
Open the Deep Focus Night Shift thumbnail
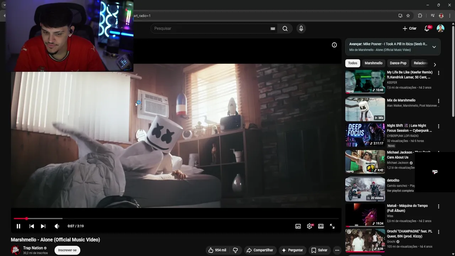click(x=365, y=134)
